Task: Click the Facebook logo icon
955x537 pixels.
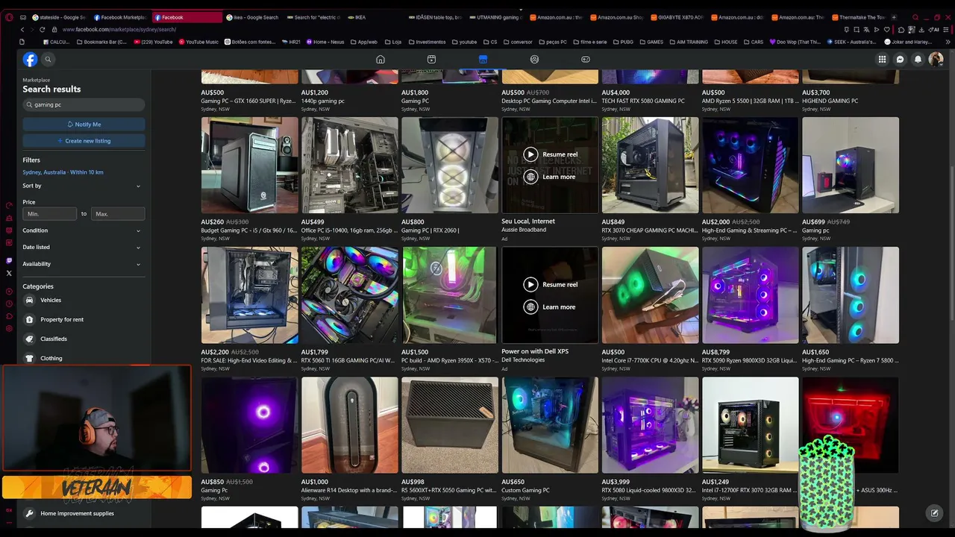Action: [30, 60]
